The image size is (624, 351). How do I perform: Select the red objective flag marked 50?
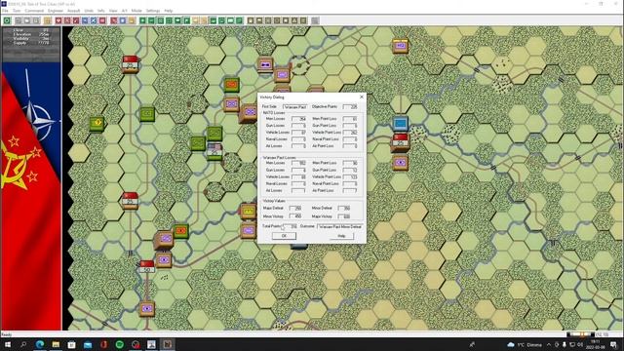pyautogui.click(x=146, y=266)
